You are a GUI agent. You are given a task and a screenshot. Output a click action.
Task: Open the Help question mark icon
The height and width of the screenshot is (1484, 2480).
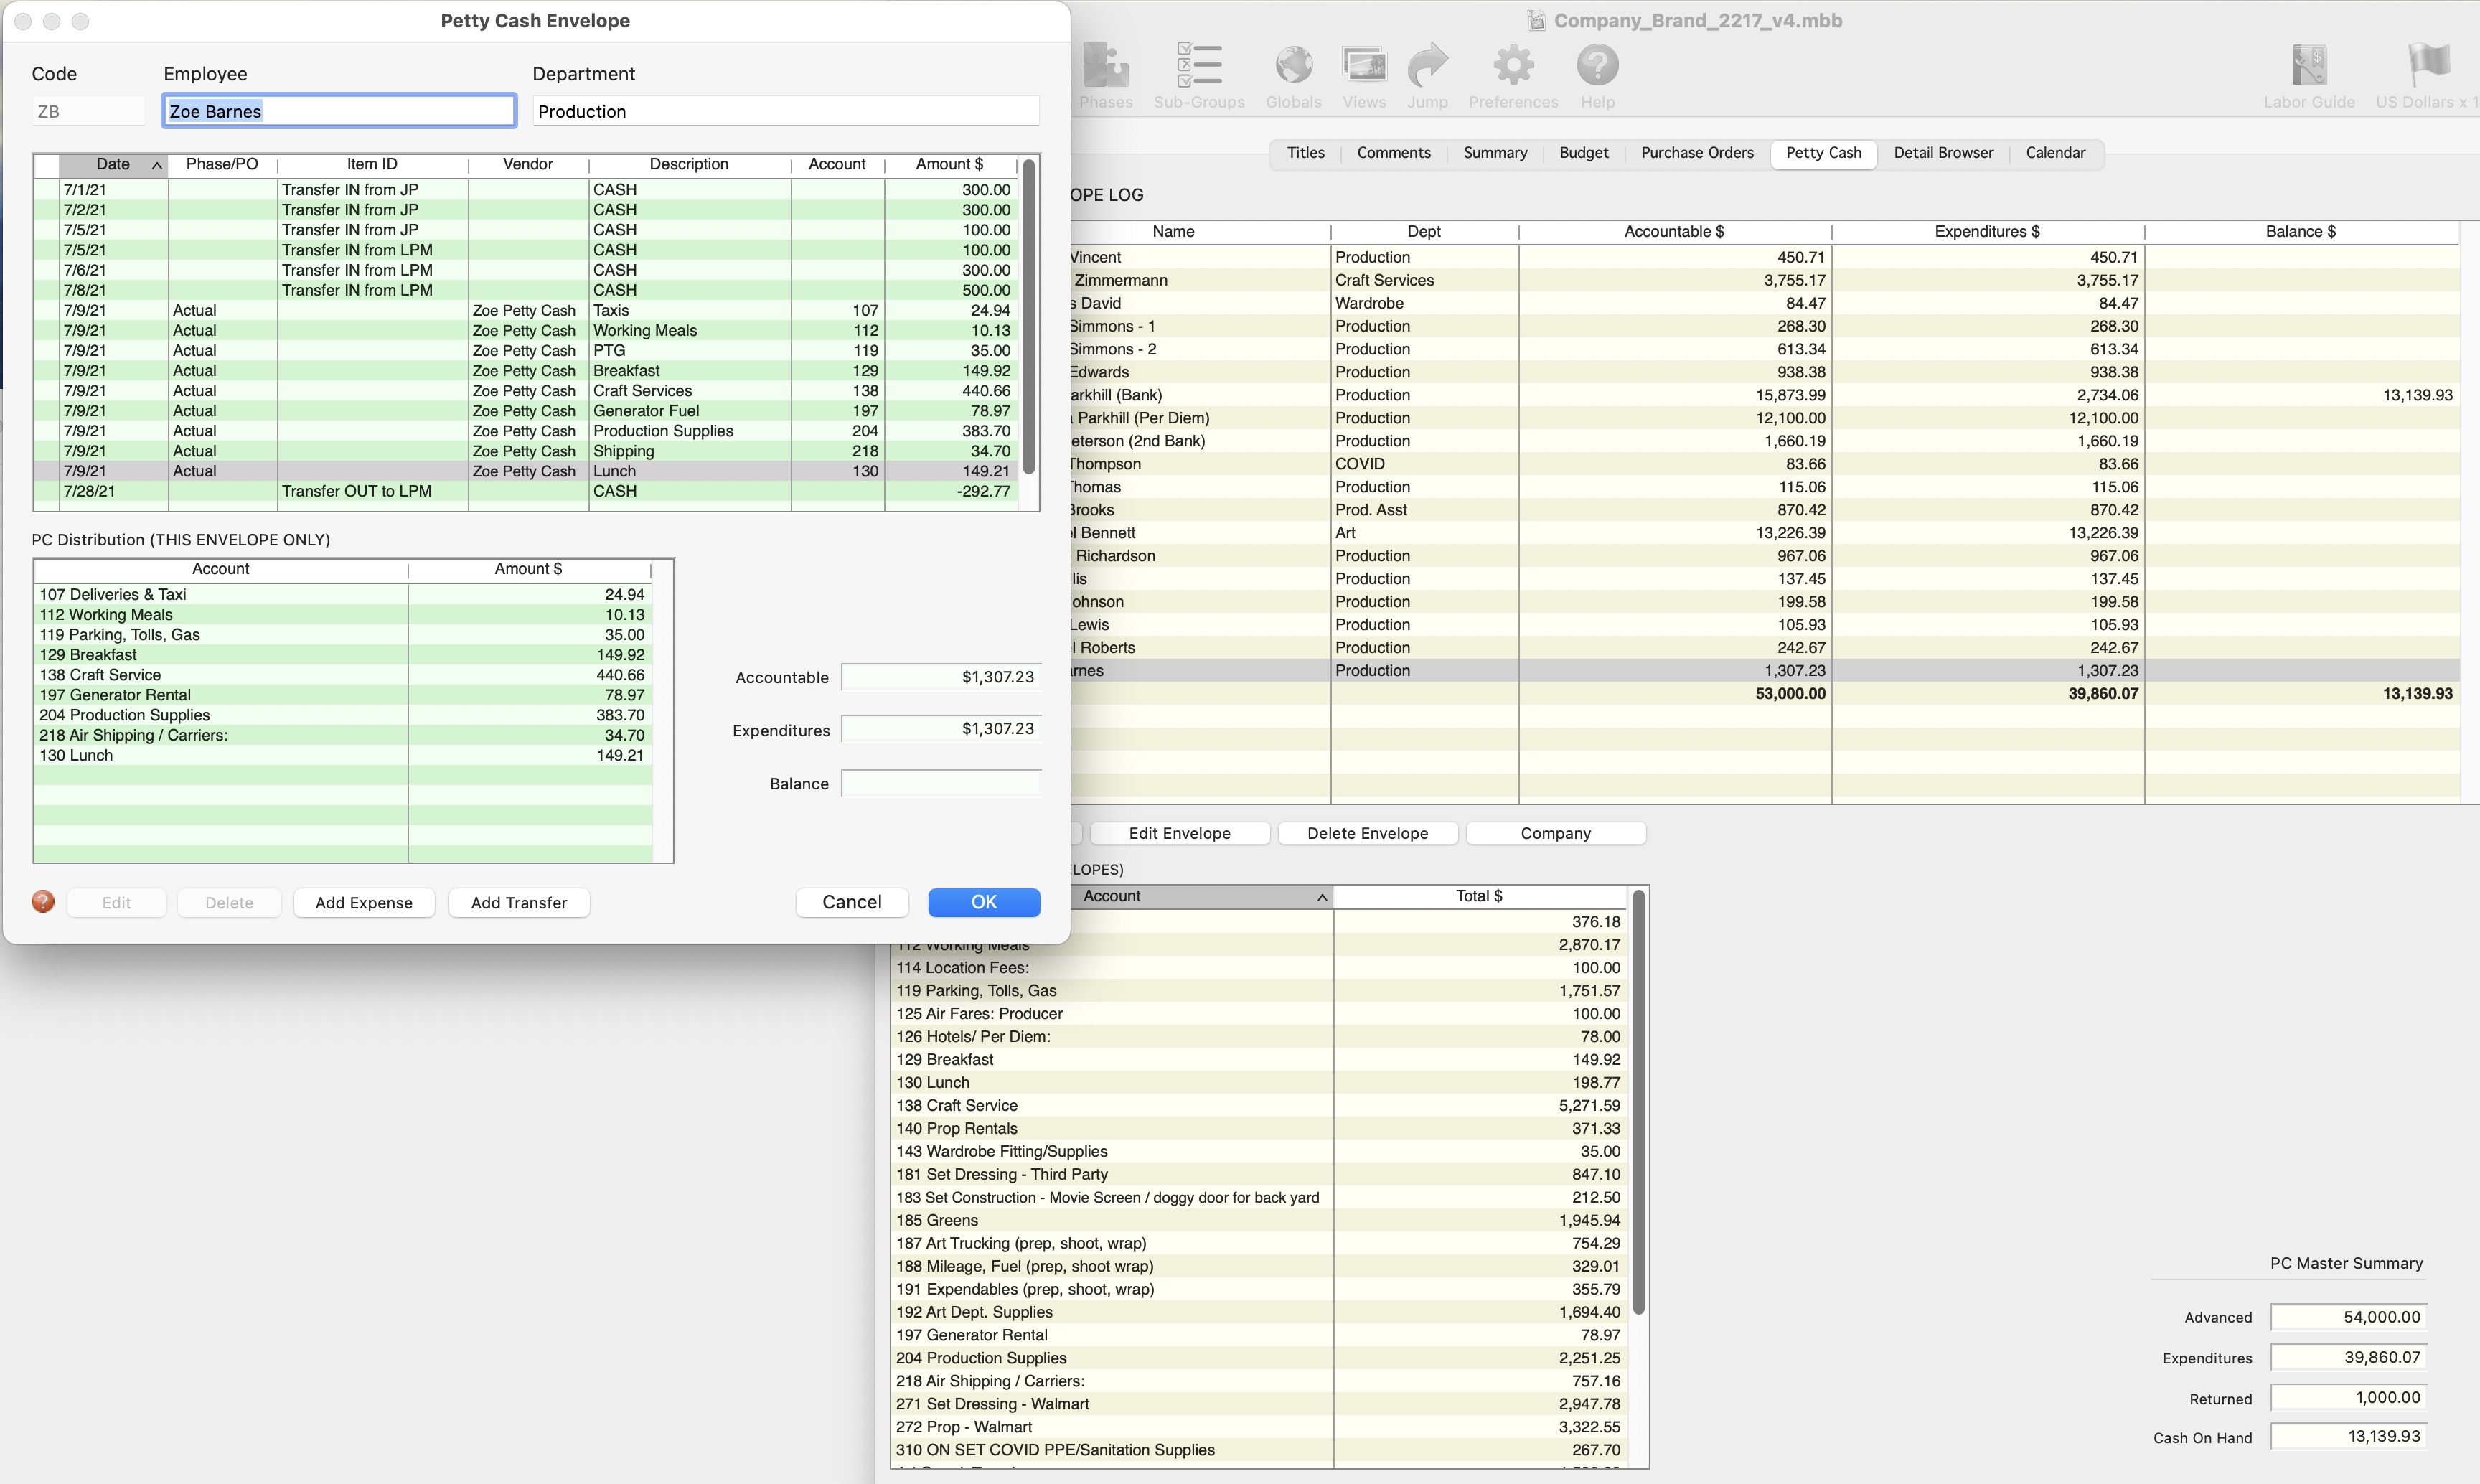click(x=1597, y=66)
